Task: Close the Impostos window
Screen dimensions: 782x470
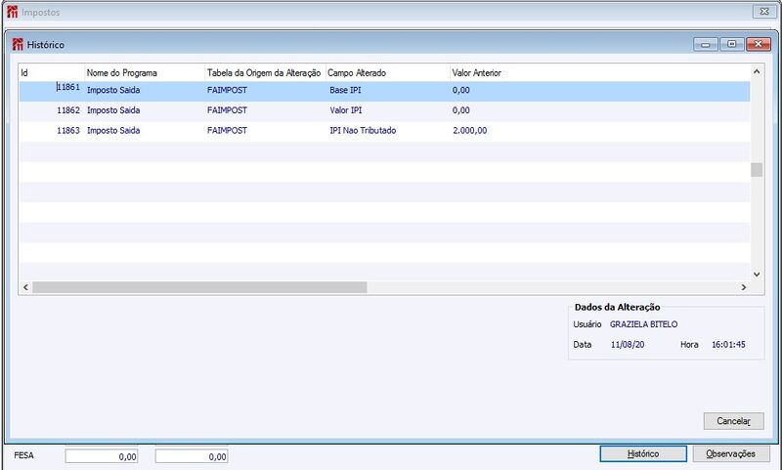Action: pyautogui.click(x=764, y=12)
